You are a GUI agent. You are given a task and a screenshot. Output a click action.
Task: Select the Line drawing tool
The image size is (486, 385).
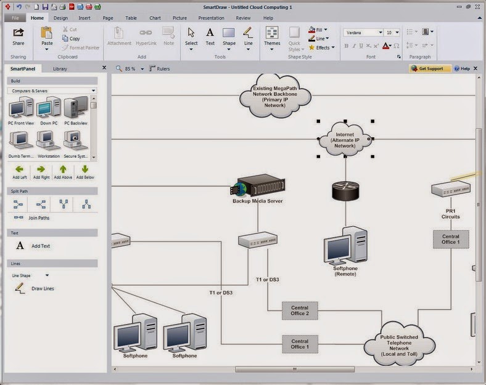(x=248, y=36)
